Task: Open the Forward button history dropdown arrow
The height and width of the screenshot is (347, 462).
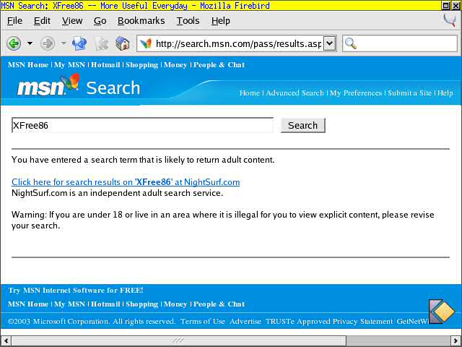Action: pyautogui.click(x=64, y=43)
